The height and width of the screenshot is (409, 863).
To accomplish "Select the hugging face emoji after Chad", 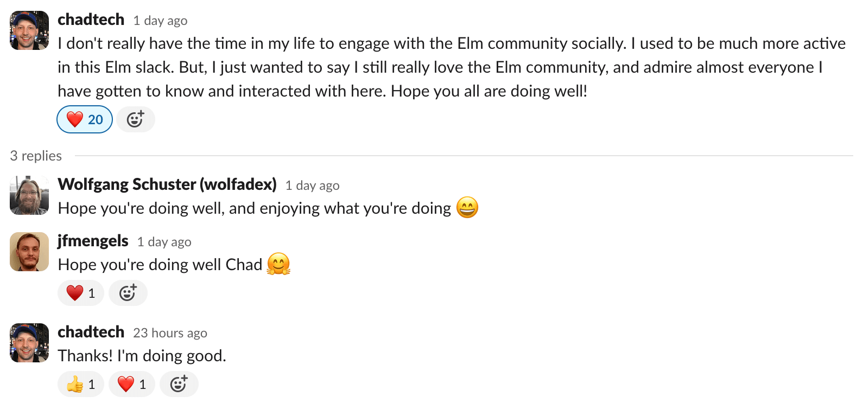I will click(279, 264).
